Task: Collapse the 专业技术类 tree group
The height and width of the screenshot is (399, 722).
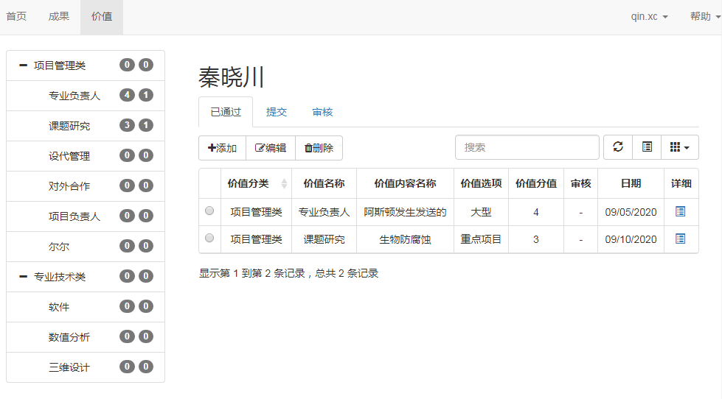Action: (x=23, y=277)
